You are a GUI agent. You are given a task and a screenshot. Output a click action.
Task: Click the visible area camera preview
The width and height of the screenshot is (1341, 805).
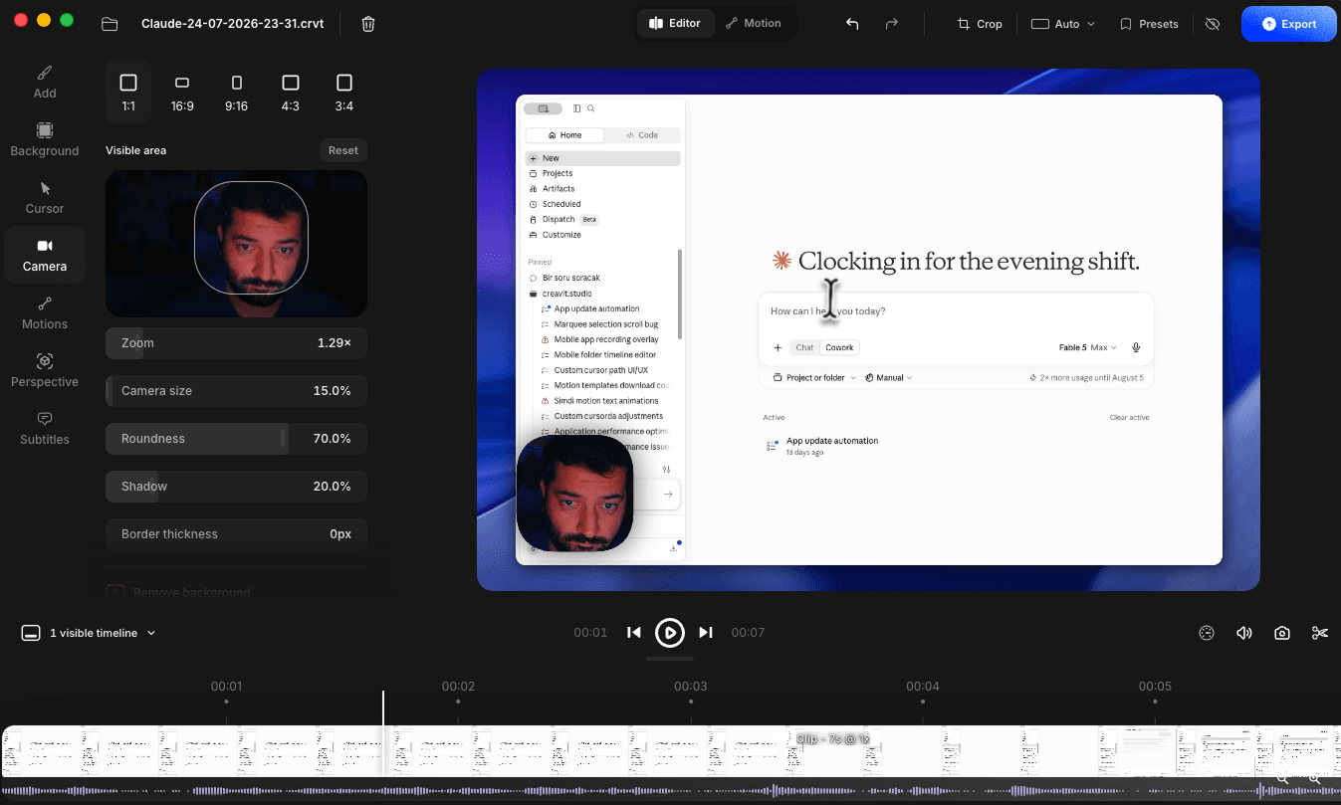pos(236,244)
